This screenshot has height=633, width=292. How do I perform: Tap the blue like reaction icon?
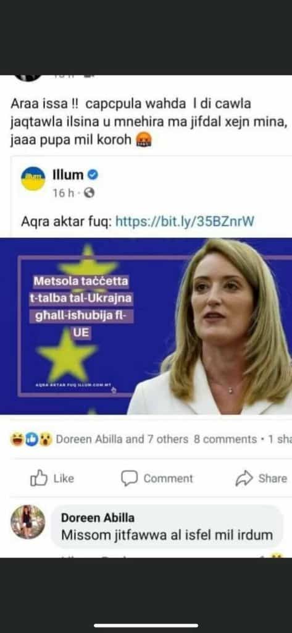click(31, 440)
